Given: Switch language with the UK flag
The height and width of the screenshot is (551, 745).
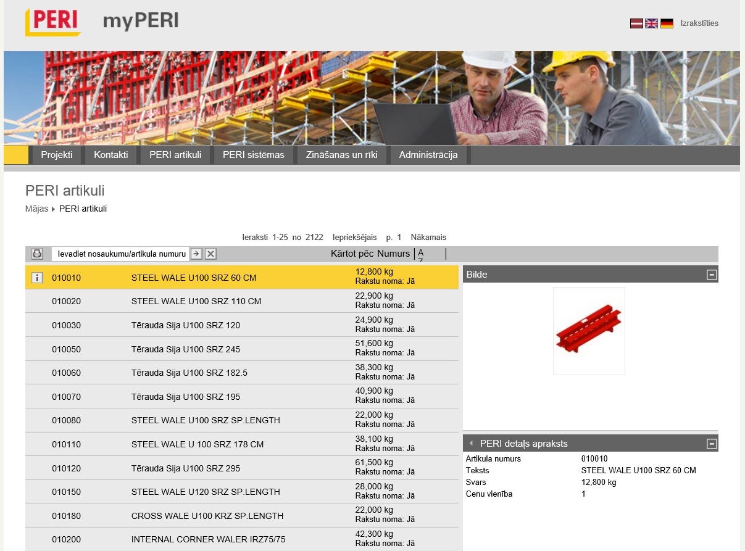Looking at the screenshot, I should pyautogui.click(x=651, y=23).
